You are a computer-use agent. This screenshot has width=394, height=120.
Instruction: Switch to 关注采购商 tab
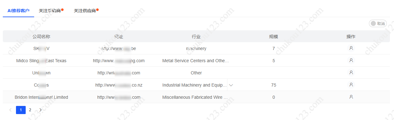pyautogui.click(x=50, y=11)
